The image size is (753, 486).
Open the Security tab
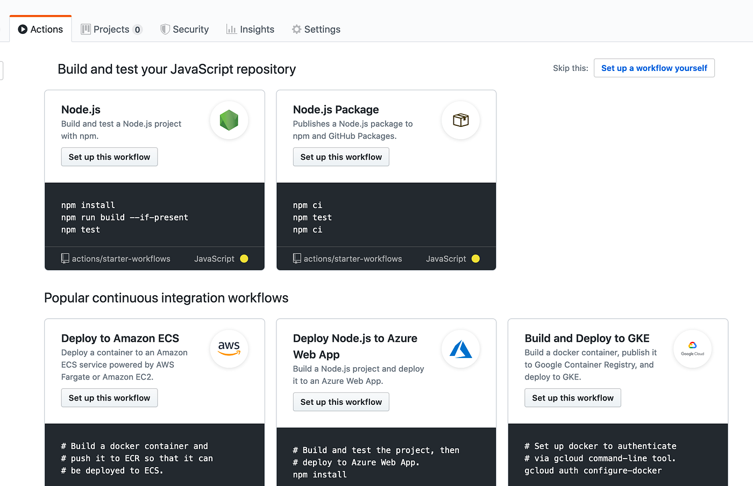[x=184, y=29]
